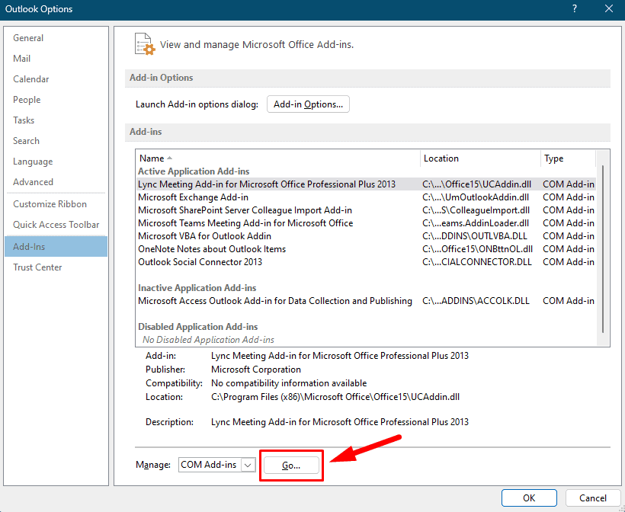Open the Add-in Options dialog
This screenshot has width=625, height=512.
[x=308, y=104]
